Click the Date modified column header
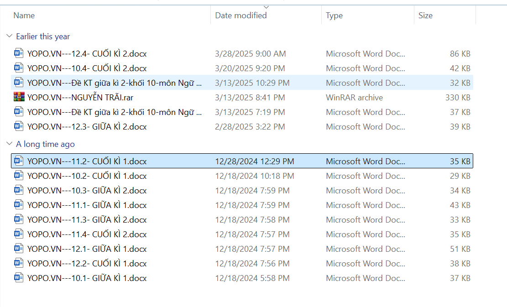The height and width of the screenshot is (307, 507). point(241,16)
